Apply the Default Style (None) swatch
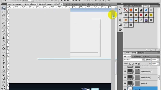 tap(126, 10)
